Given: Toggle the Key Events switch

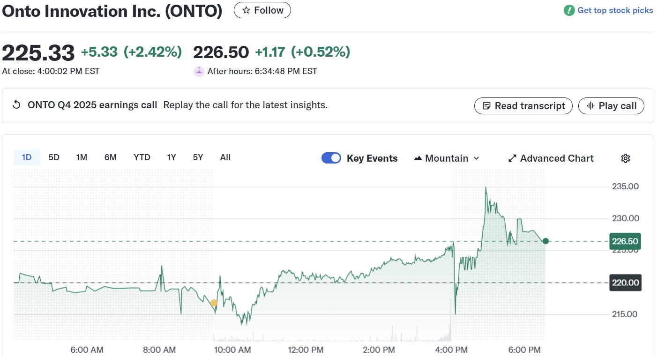Looking at the screenshot, I should tap(331, 158).
